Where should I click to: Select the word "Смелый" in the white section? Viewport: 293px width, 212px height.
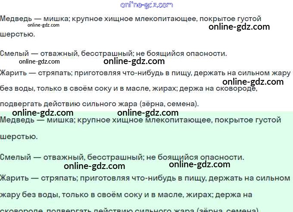click(14, 54)
